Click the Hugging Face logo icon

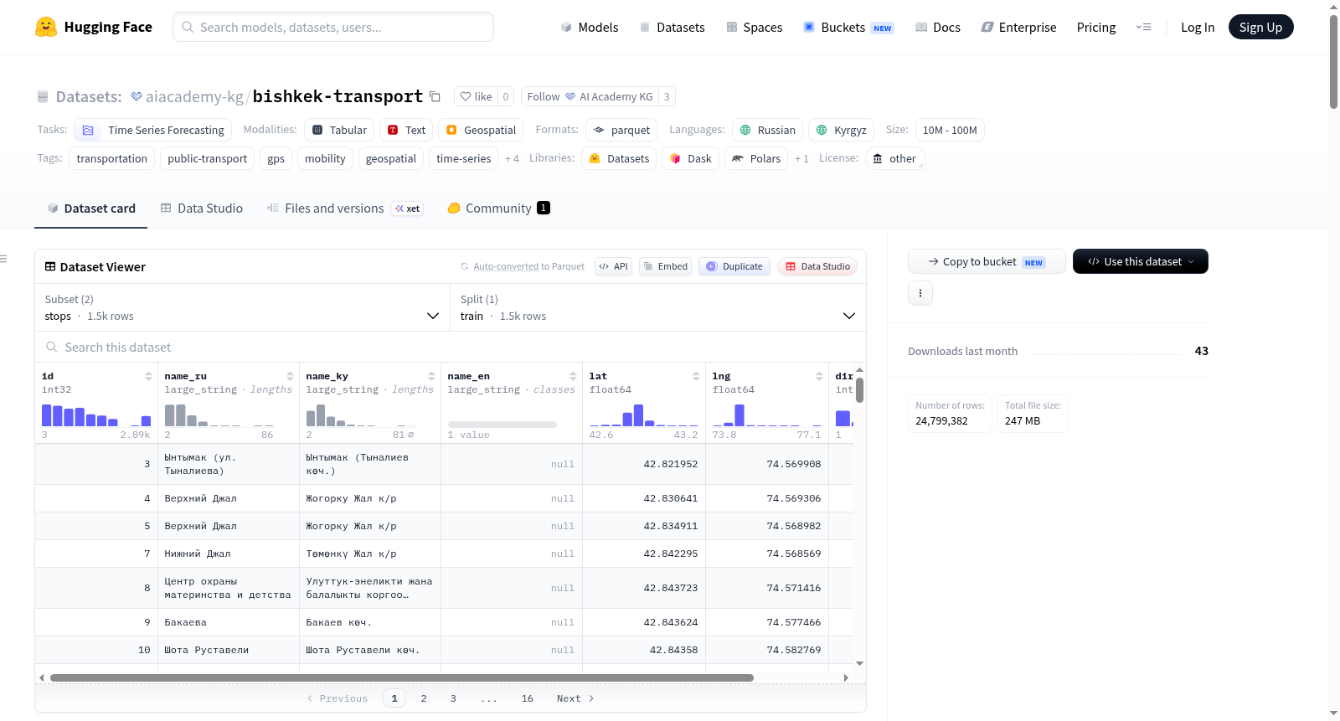pos(46,27)
